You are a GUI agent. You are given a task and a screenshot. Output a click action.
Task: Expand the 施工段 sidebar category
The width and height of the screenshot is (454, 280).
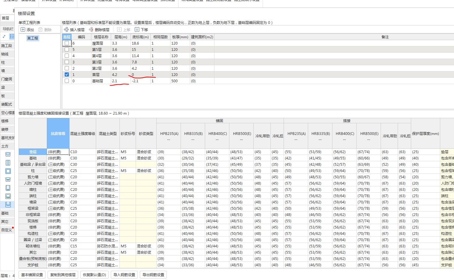(x=7, y=46)
